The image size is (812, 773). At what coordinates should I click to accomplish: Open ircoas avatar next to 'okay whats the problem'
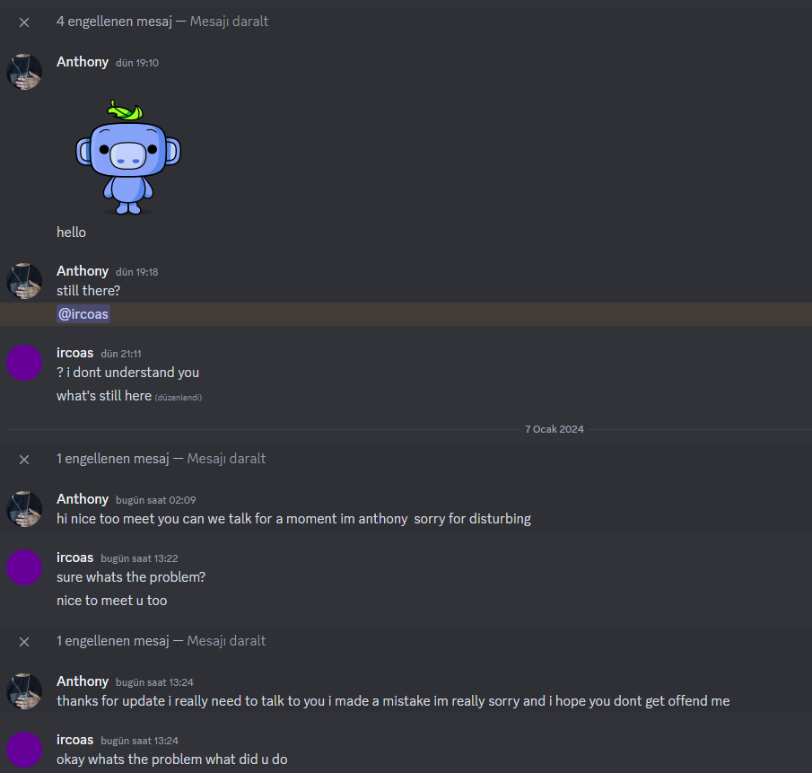coord(24,750)
